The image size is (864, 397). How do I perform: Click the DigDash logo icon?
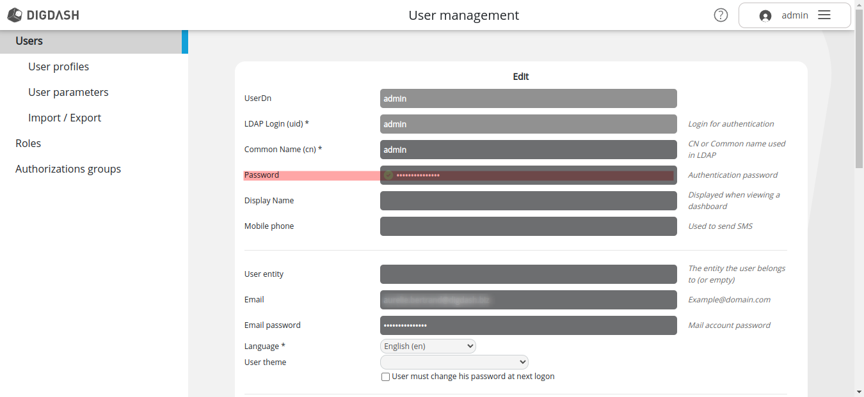tap(14, 15)
